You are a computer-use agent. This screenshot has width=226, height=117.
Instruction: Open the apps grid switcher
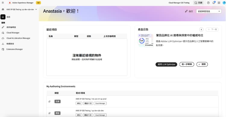point(219,3)
